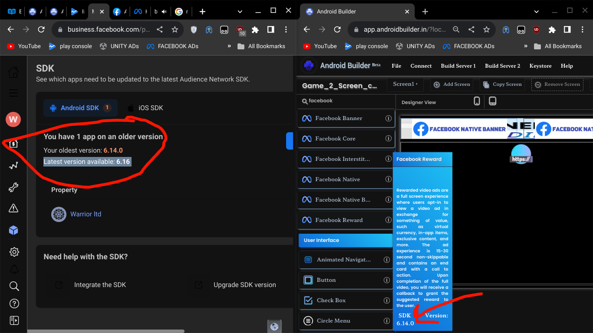593x333 pixels.
Task: Click the Copy Screen button
Action: tap(502, 84)
